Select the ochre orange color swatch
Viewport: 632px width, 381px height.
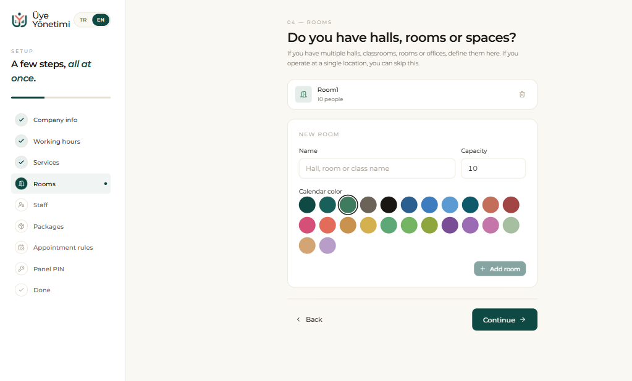click(348, 225)
